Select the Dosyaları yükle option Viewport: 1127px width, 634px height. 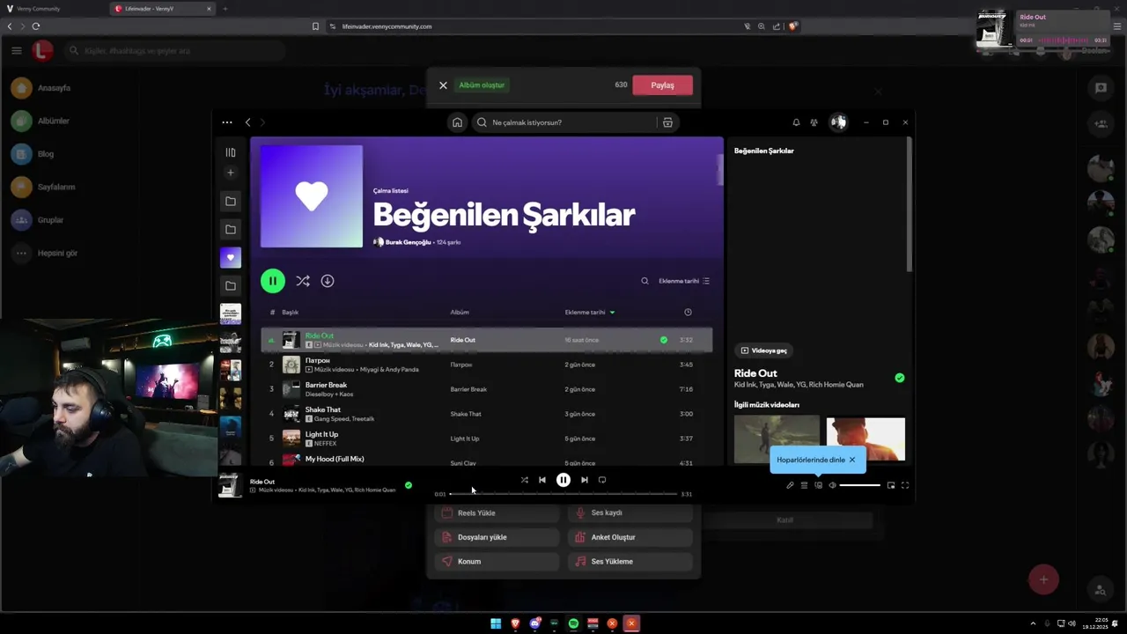pyautogui.click(x=497, y=537)
